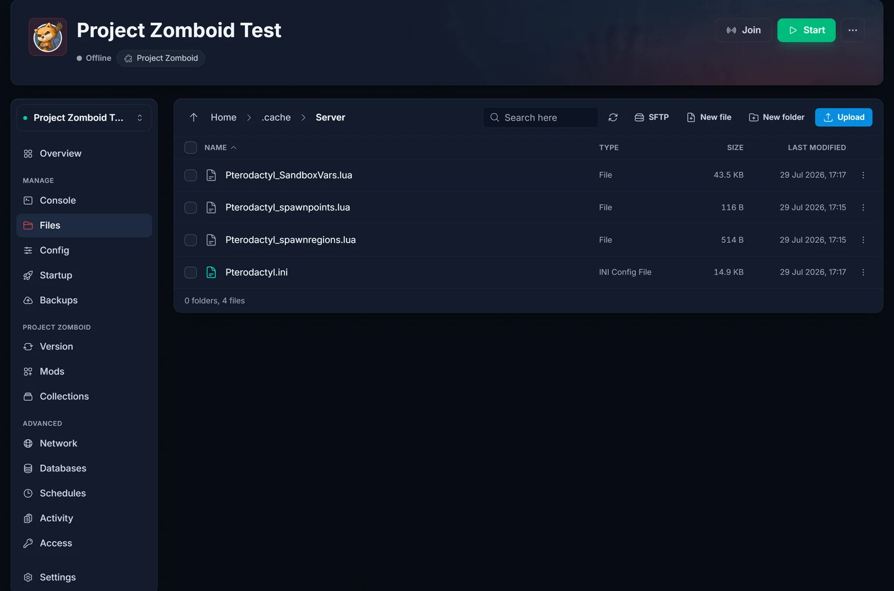The height and width of the screenshot is (591, 894).
Task: Click the SIZE column header
Action: [x=735, y=147]
